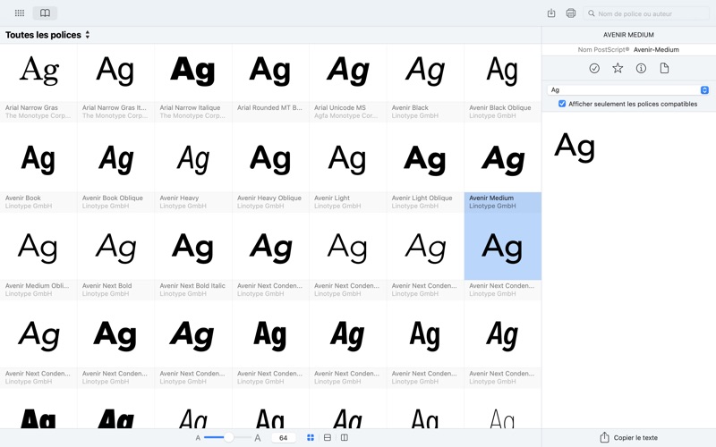Switch to the horizontal rows layout icon
Image resolution: width=716 pixels, height=447 pixels.
tap(328, 437)
